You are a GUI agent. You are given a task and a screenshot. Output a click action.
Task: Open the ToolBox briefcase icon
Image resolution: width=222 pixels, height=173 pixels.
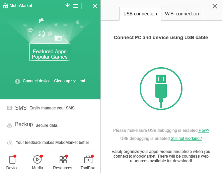point(88,160)
